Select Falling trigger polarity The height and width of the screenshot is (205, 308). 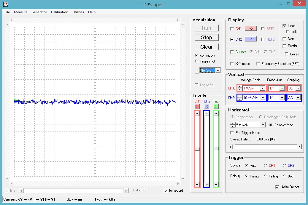(265, 176)
